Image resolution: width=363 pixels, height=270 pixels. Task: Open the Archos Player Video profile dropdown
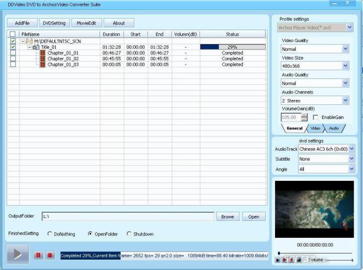coord(349,27)
